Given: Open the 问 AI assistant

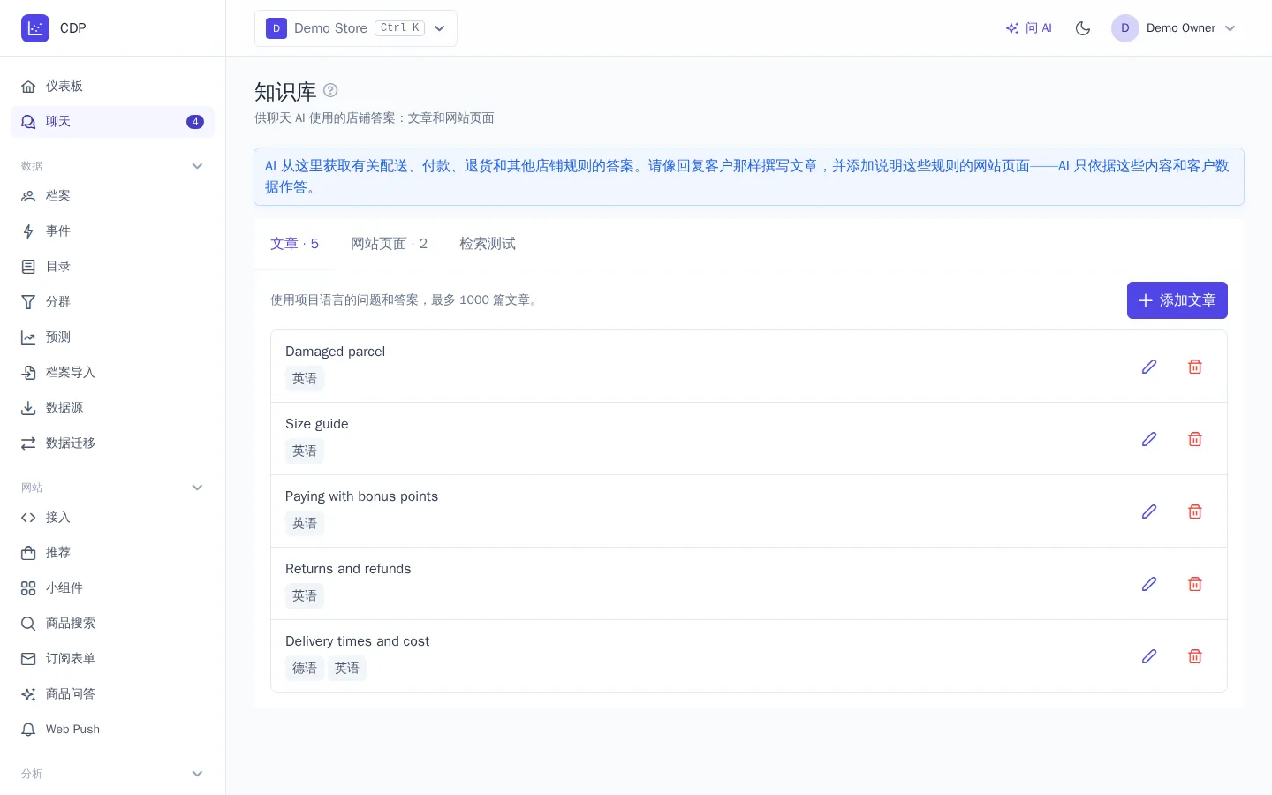Looking at the screenshot, I should [x=1029, y=28].
